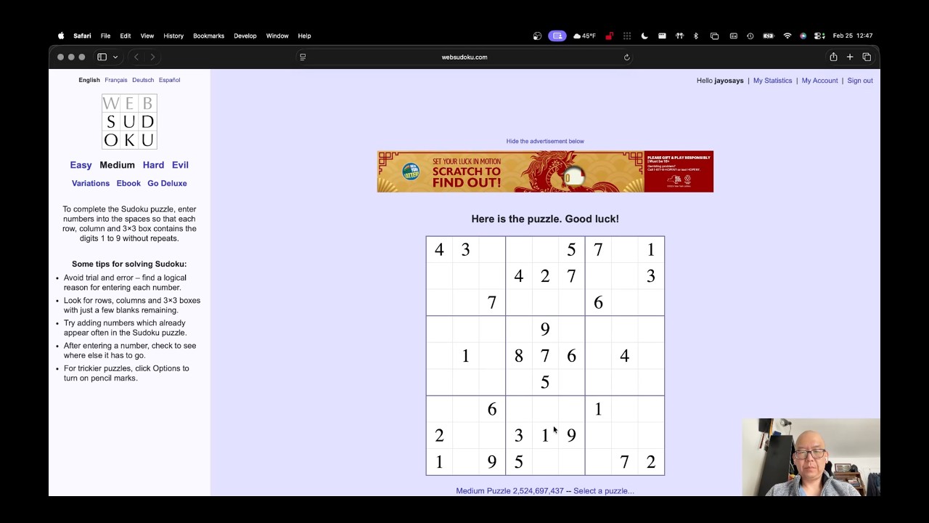Open the Wi-Fi menu bar icon
Viewport: 929px width, 523px height.
click(x=787, y=36)
